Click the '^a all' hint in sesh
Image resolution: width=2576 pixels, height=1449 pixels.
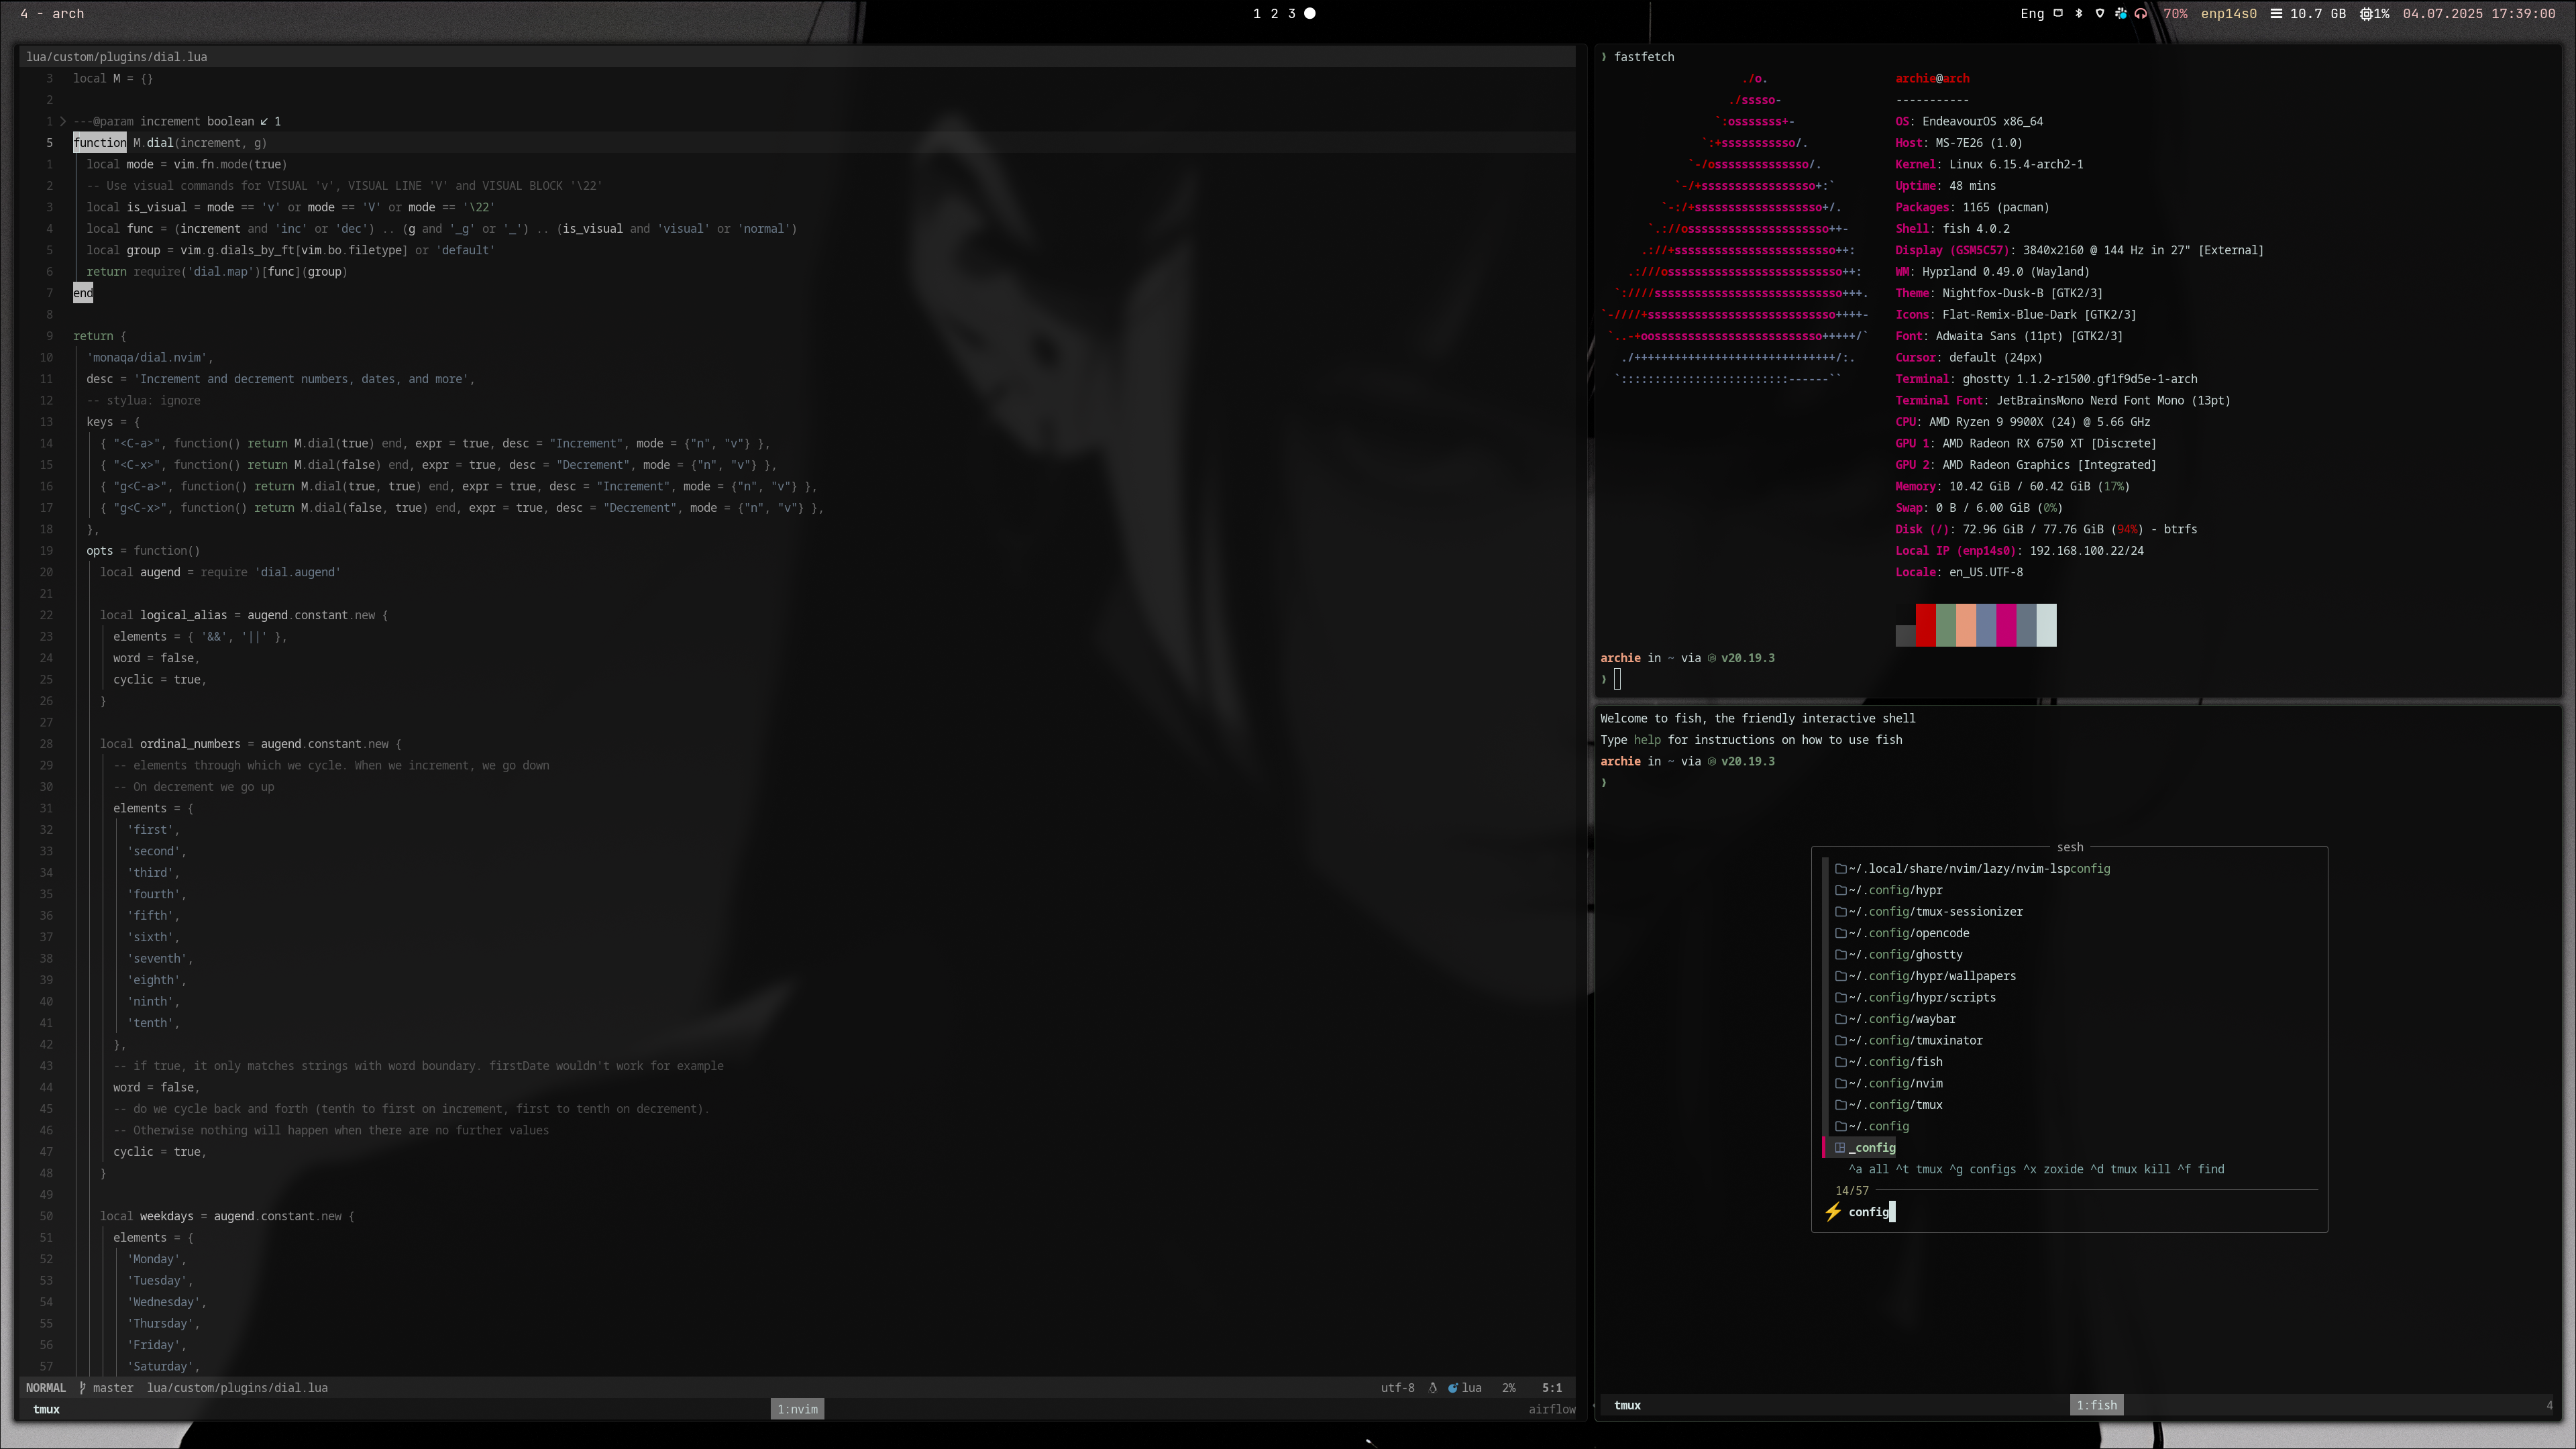[1868, 1169]
